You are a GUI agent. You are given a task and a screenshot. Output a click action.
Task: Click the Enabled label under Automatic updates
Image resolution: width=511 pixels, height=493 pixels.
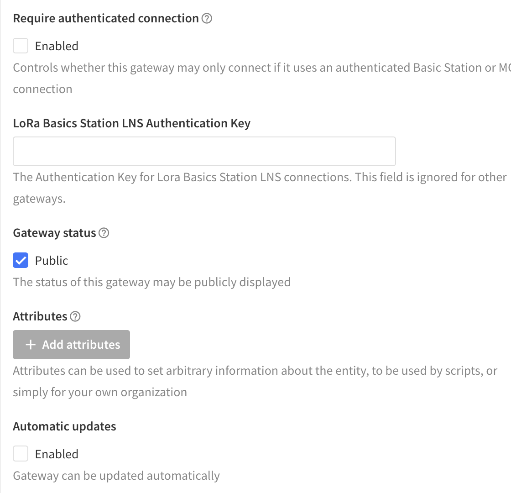[x=57, y=454]
